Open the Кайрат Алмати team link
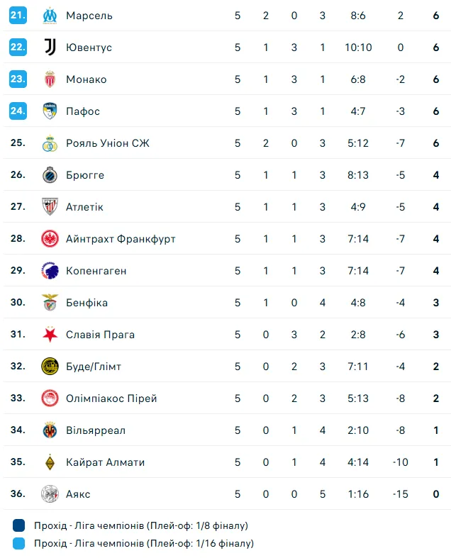Screen dimensions: 451x558 [x=105, y=462]
